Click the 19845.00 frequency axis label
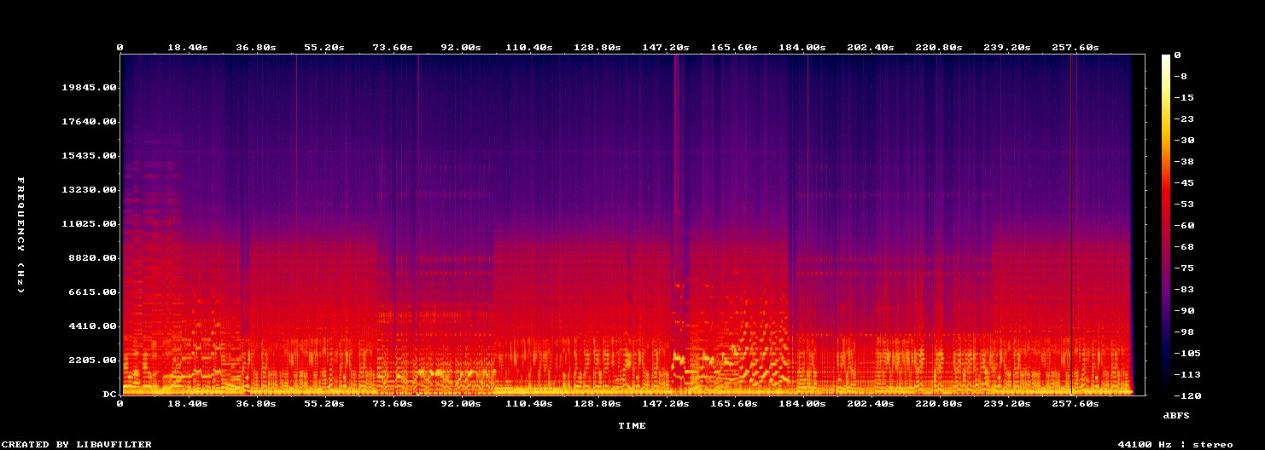 (x=89, y=88)
